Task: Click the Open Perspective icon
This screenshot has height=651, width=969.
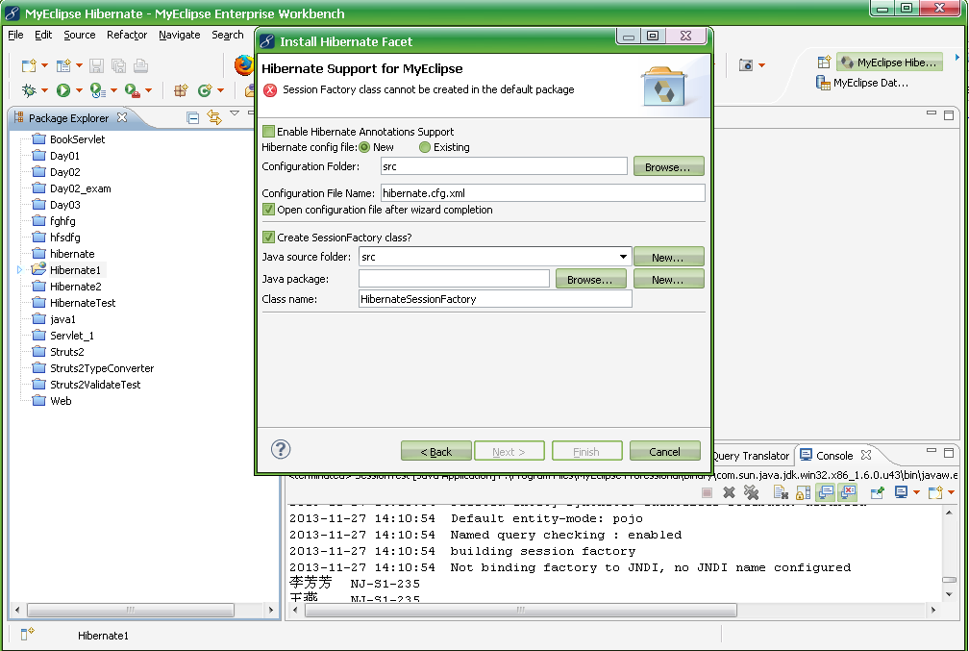Action: click(824, 62)
